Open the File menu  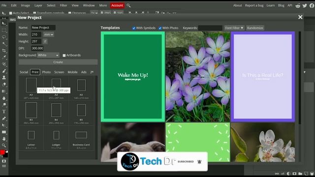pyautogui.click(x=4, y=5)
